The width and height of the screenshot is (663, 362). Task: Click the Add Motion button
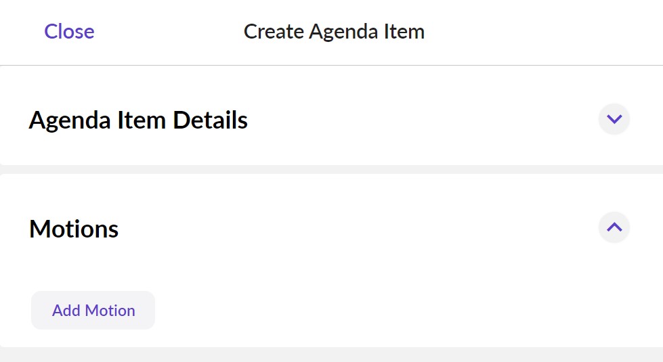93,311
